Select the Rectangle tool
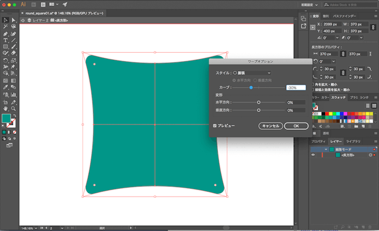This screenshot has height=231, width=379. (5, 47)
